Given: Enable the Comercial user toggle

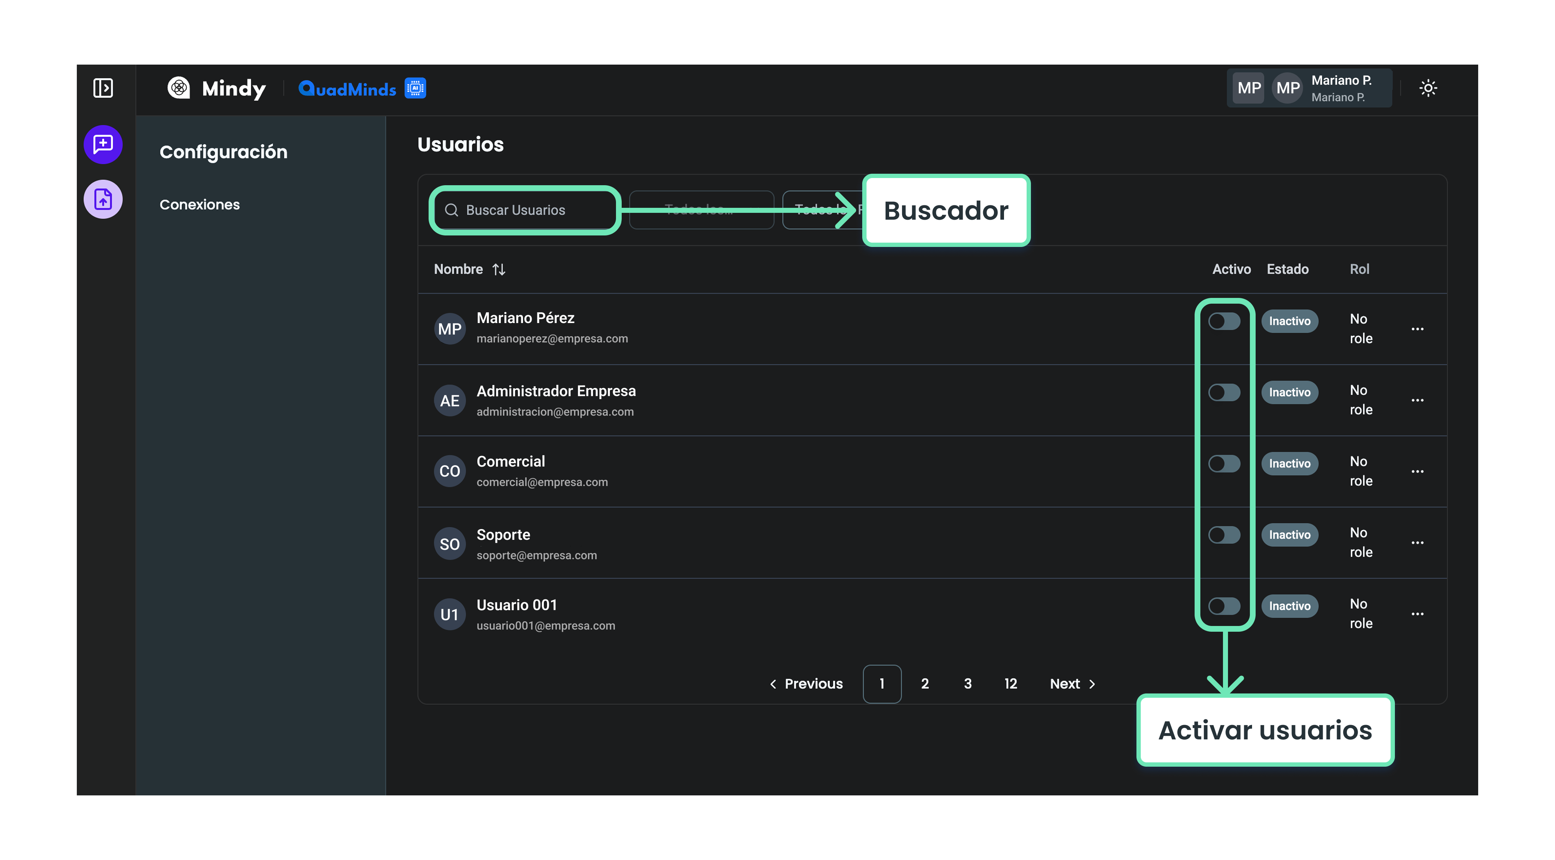Looking at the screenshot, I should pyautogui.click(x=1224, y=463).
